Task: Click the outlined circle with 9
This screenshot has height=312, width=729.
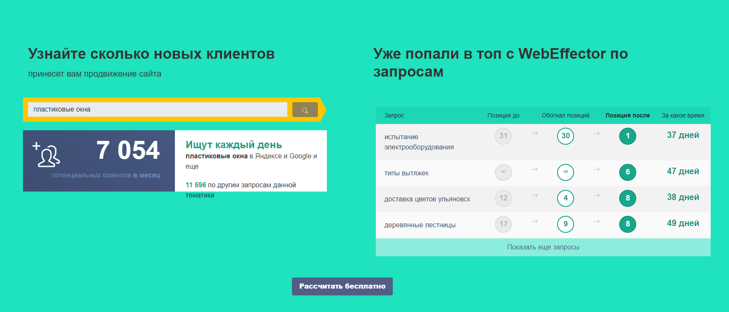Action: 566,224
